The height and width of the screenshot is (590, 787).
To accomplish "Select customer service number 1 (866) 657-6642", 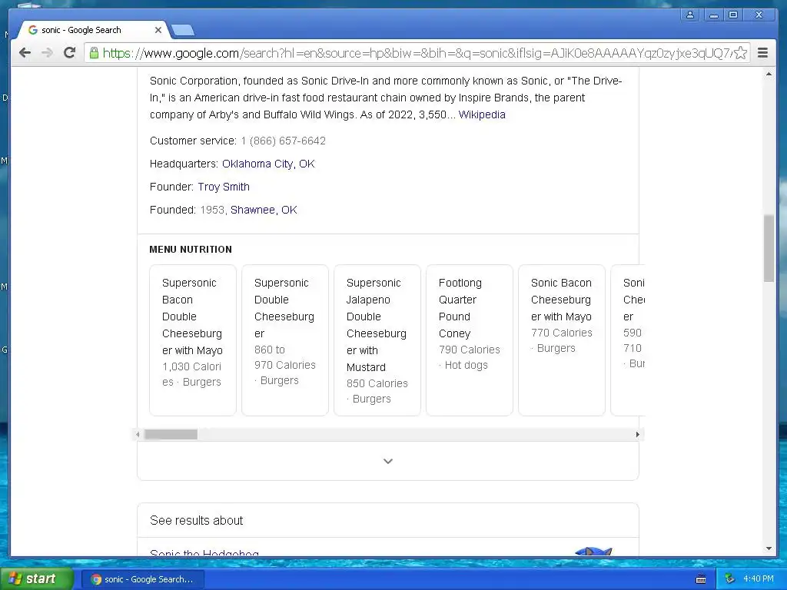I will click(x=283, y=141).
